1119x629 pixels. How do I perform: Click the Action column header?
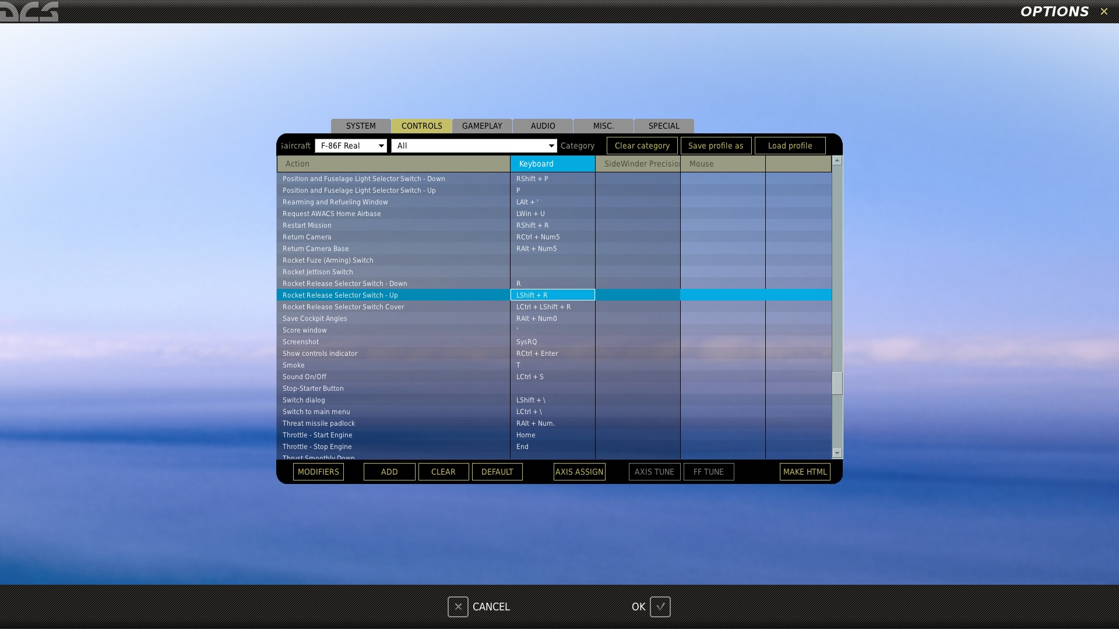coord(393,164)
